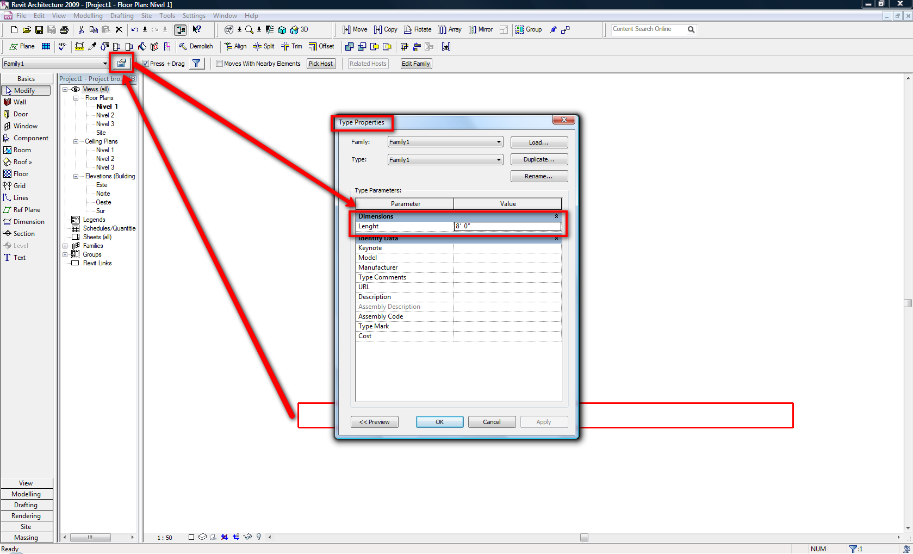The image size is (913, 554).
Task: Click the Cut scissors icon
Action: point(82,30)
